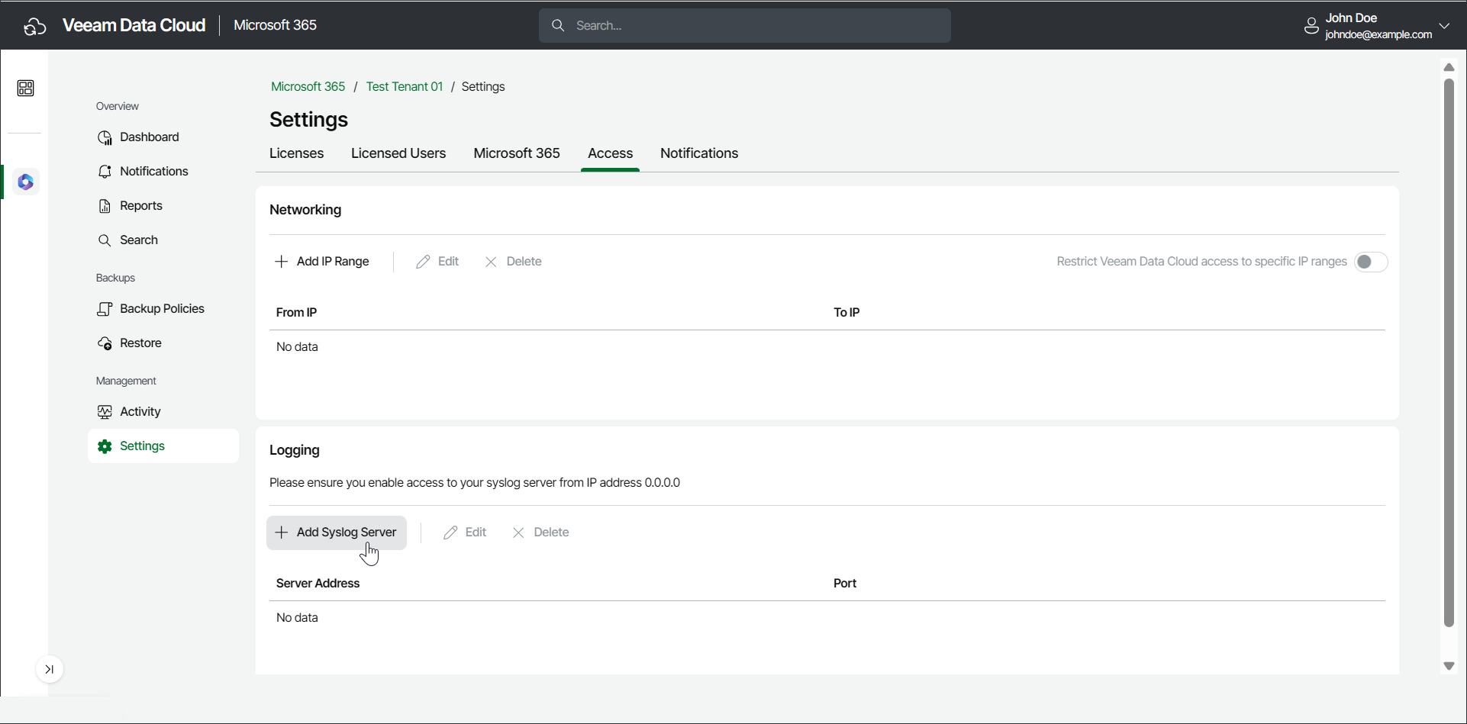Click the From IP column header
Image resolution: width=1467 pixels, height=724 pixels.
tap(296, 313)
